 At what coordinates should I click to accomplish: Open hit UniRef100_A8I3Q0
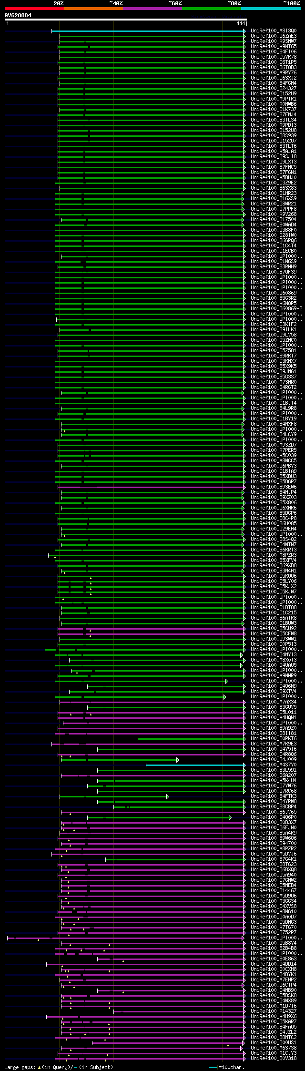274,31
